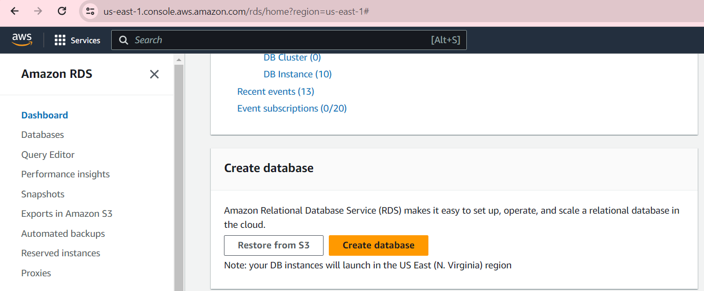This screenshot has height=291, width=704.
Task: Go to Proxies in sidebar
Action: pyautogui.click(x=36, y=273)
